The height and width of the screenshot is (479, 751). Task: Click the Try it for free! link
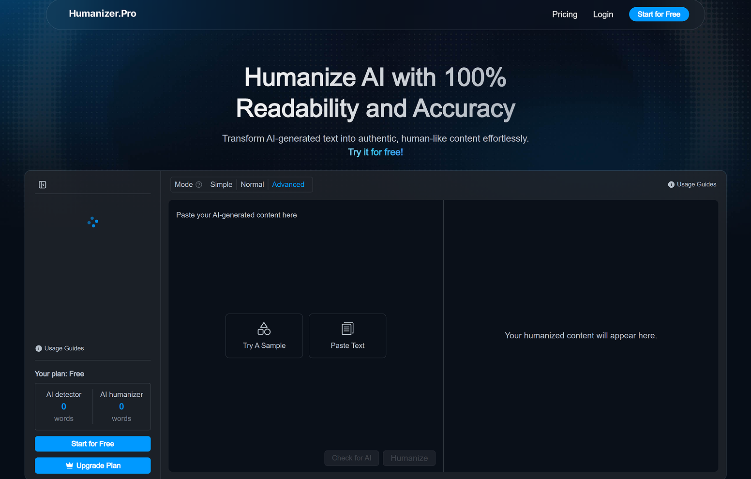click(375, 152)
